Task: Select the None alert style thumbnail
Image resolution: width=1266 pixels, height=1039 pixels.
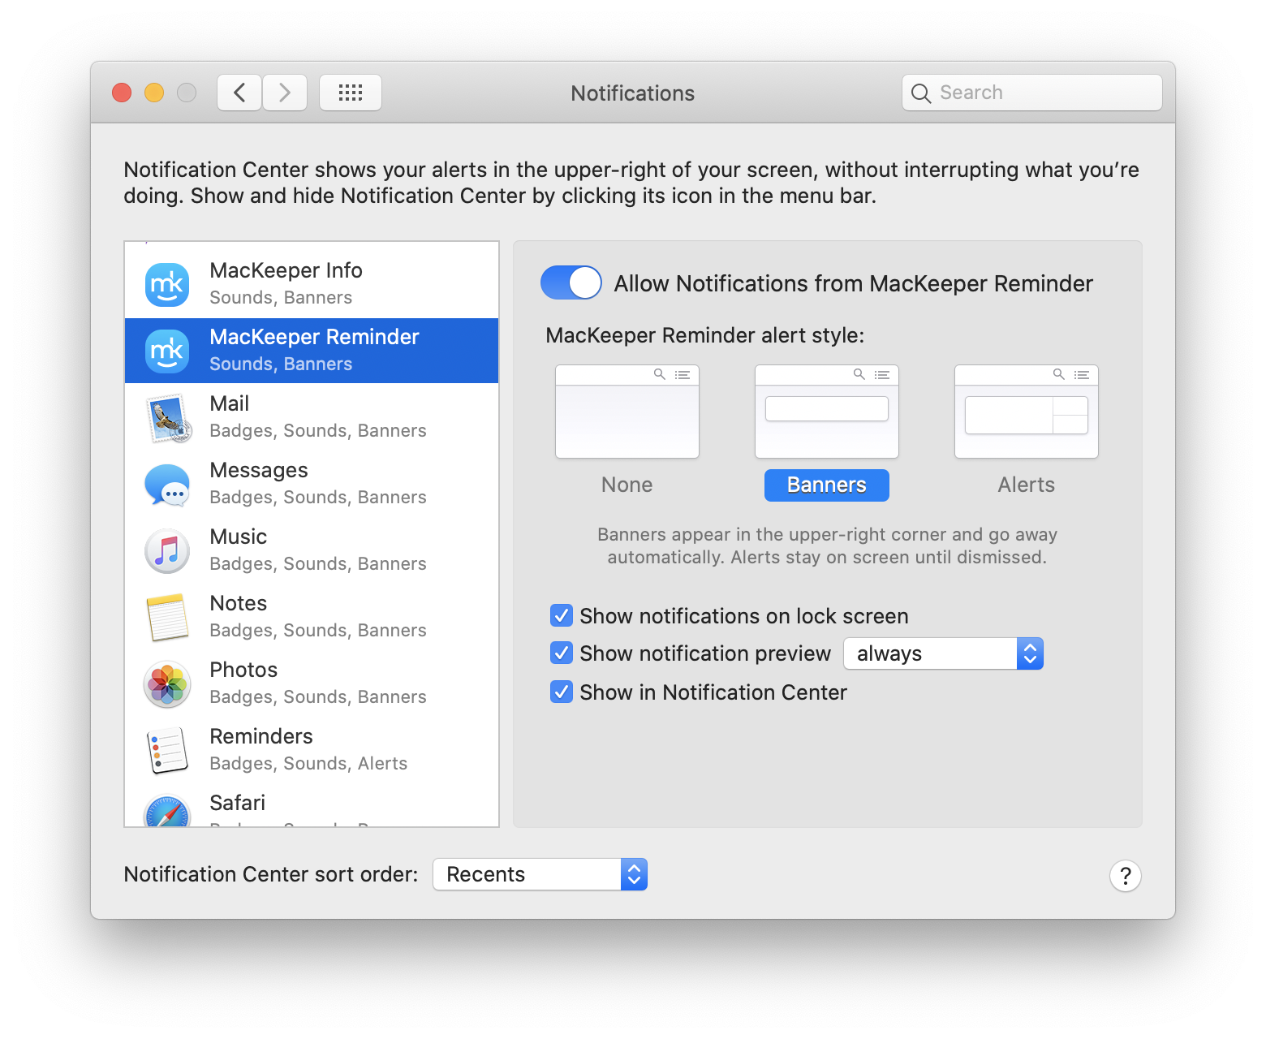Action: click(627, 412)
